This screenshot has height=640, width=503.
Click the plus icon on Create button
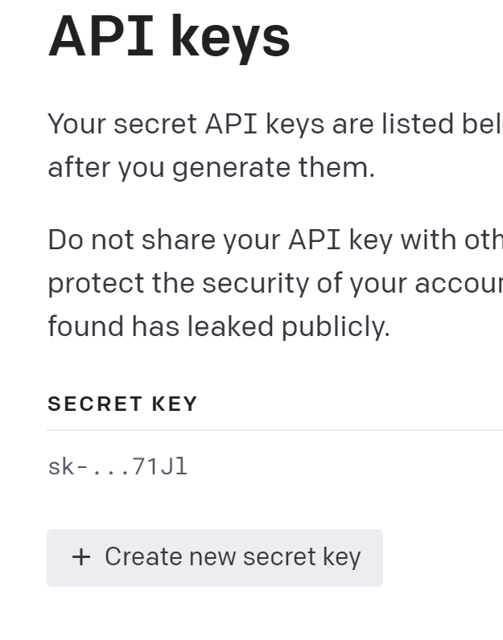pos(81,557)
